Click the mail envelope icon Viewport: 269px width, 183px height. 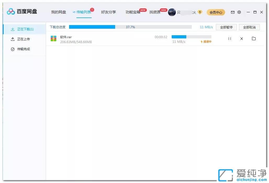pyautogui.click(x=233, y=12)
